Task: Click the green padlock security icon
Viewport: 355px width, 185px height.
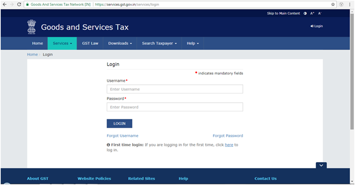Action: [x=28, y=4]
